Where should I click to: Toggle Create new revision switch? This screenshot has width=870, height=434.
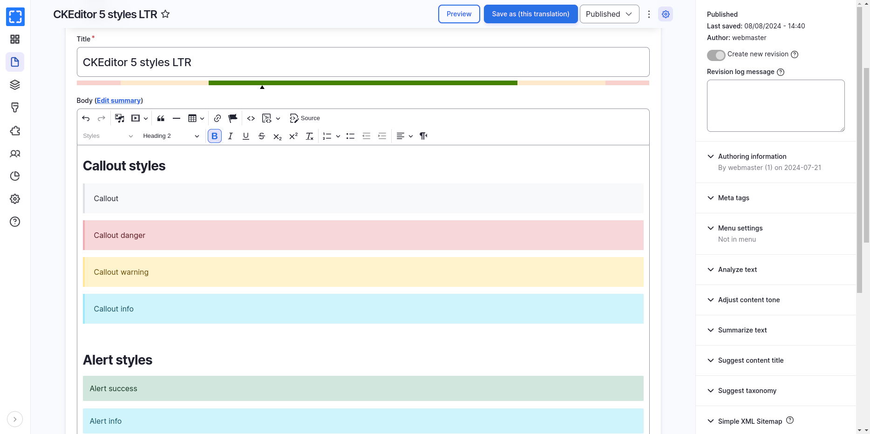[716, 55]
